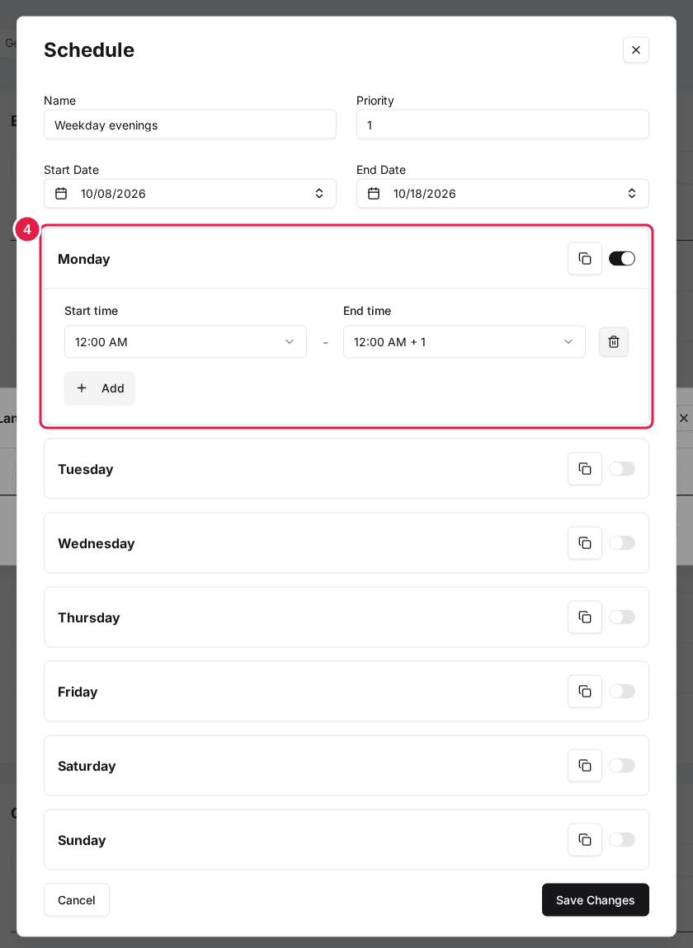Enable the Tuesday toggle
The height and width of the screenshot is (948, 693).
pos(622,468)
